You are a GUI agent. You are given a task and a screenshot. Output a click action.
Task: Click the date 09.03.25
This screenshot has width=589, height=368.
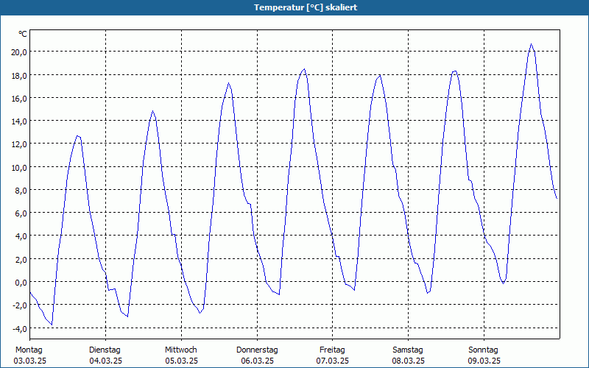(x=484, y=361)
